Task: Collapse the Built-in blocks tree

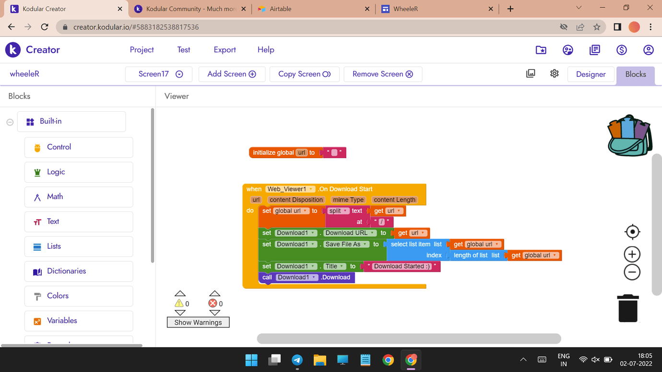Action: [10, 122]
